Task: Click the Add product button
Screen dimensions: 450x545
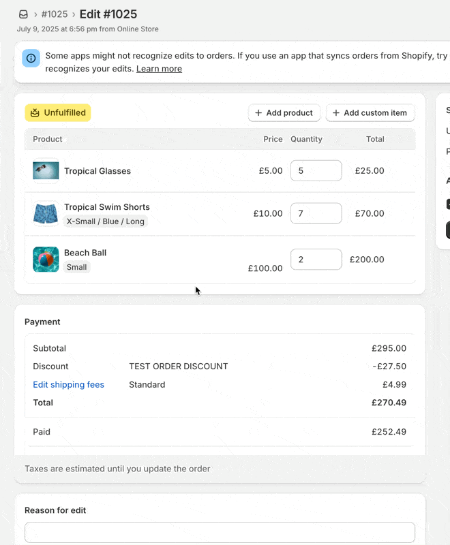Action: pyautogui.click(x=284, y=113)
